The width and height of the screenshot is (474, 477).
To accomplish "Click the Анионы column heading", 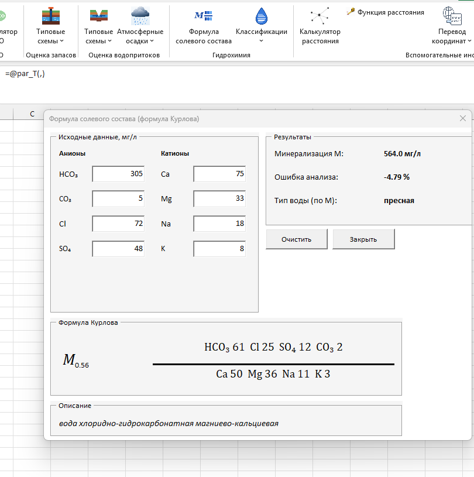I will 72,153.
